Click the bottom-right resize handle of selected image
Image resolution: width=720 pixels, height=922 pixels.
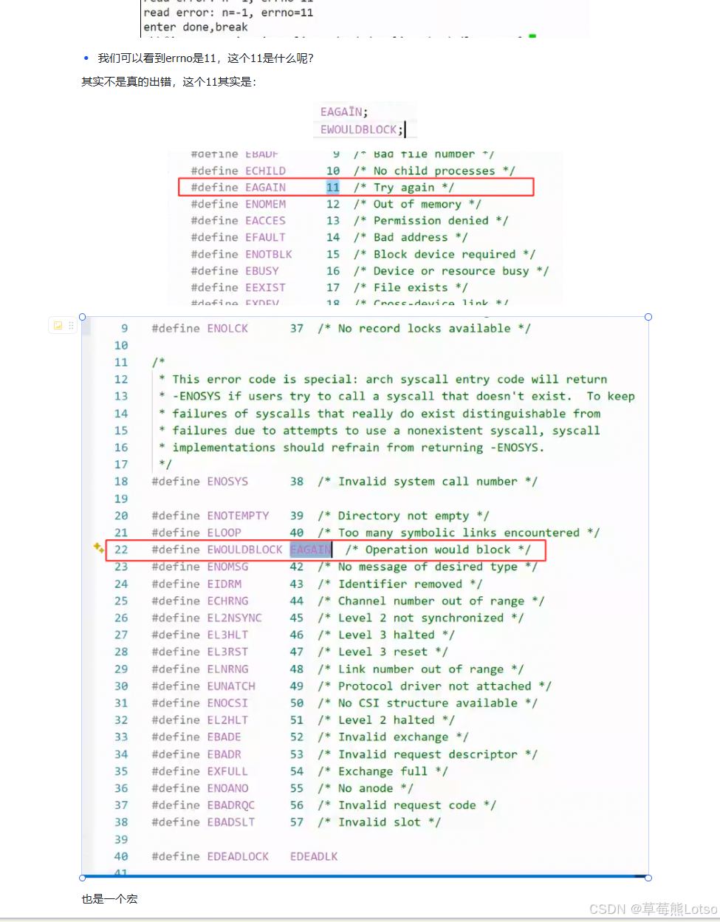tap(648, 878)
